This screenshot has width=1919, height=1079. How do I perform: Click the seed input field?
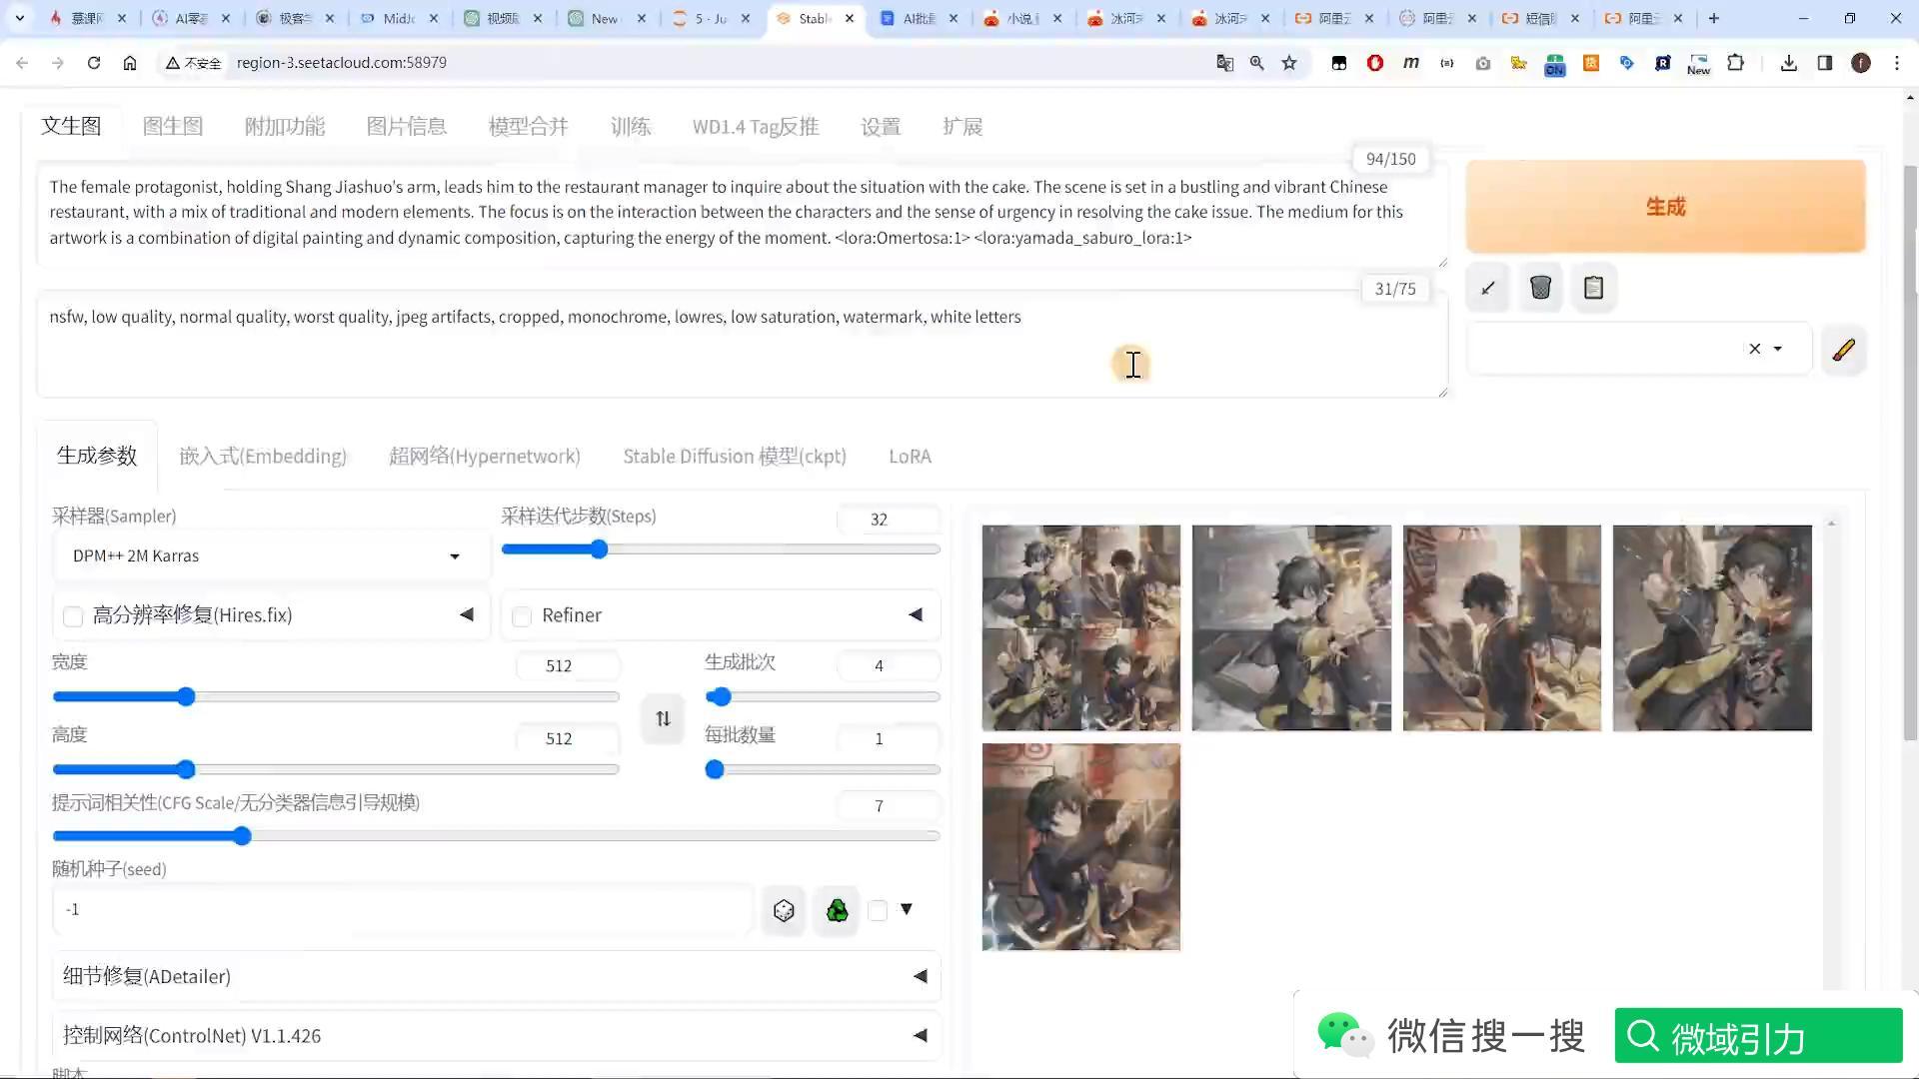(402, 910)
